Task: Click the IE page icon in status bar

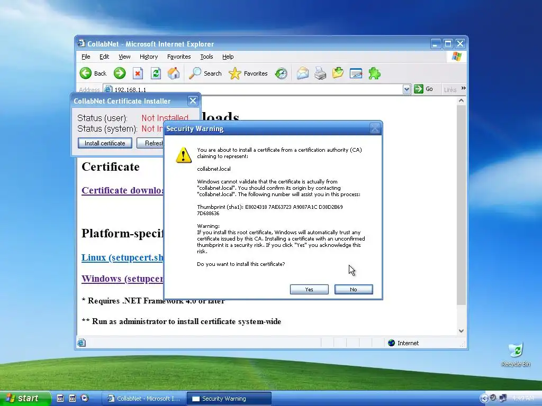Action: point(81,343)
